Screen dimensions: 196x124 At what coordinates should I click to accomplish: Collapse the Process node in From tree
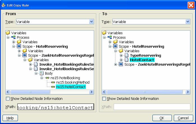pos(8,37)
